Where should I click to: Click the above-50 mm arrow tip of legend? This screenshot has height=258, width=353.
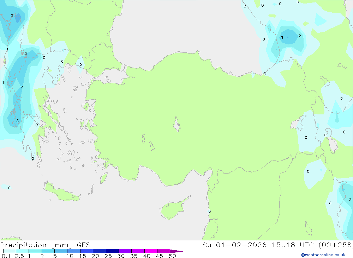176,251
